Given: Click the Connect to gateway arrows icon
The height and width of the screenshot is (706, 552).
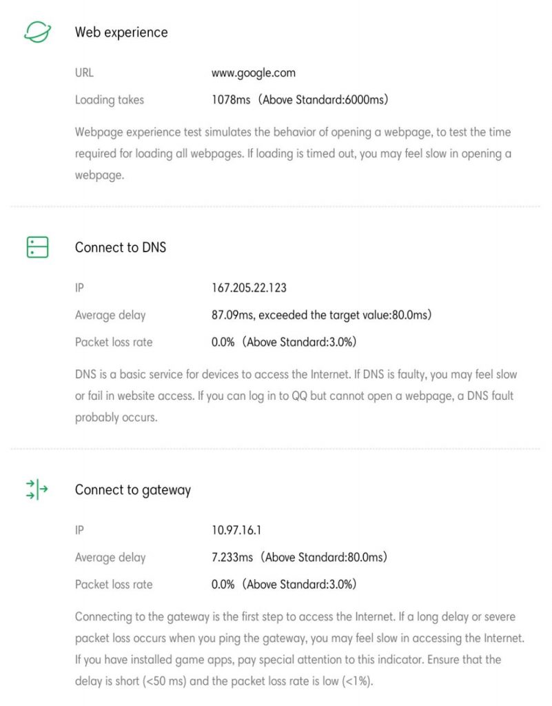Looking at the screenshot, I should 37,490.
